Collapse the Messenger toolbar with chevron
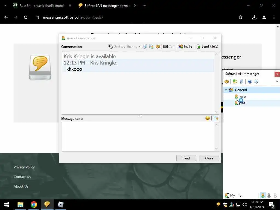The width and height of the screenshot is (280, 210). tap(277, 81)
